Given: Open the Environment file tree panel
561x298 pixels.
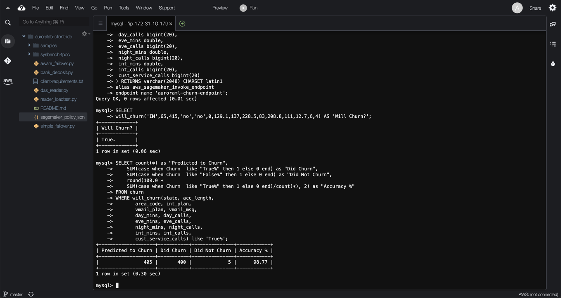Looking at the screenshot, I should pyautogui.click(x=8, y=41).
